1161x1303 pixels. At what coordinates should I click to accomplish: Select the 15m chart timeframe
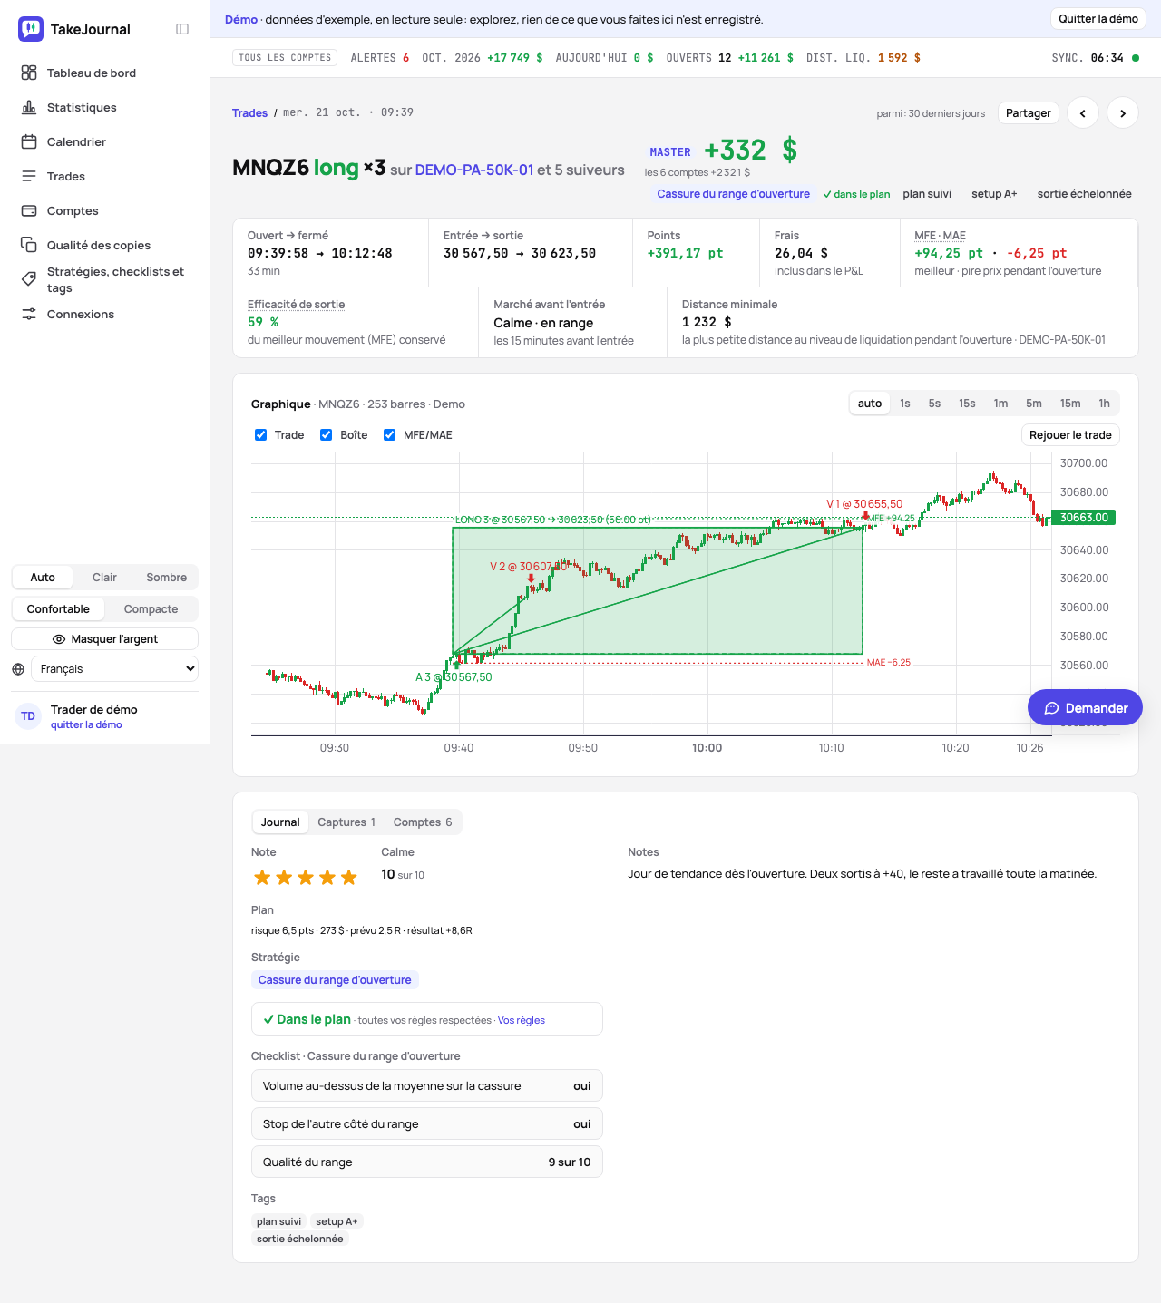(x=1070, y=404)
